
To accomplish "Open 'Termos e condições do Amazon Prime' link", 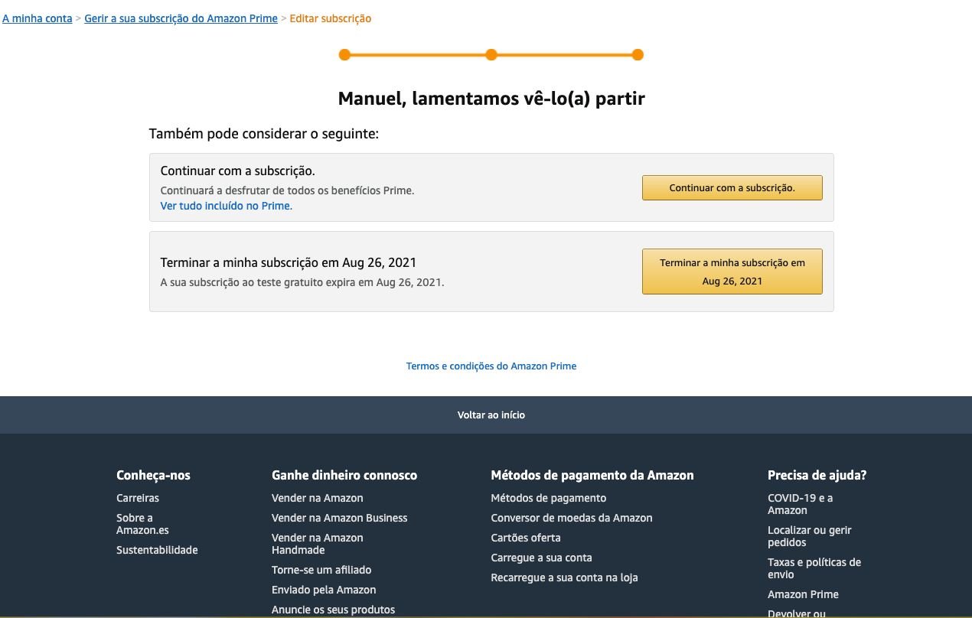I will coord(491,366).
